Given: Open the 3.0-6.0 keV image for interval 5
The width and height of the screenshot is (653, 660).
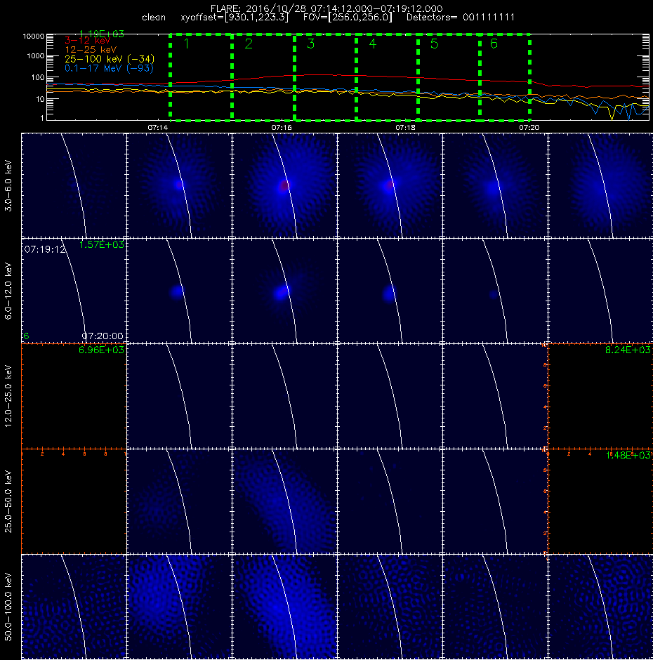Looking at the screenshot, I should point(495,185).
